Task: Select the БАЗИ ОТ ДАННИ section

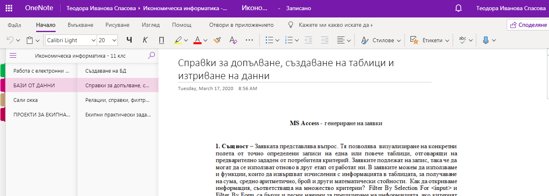Action: [x=41, y=85]
